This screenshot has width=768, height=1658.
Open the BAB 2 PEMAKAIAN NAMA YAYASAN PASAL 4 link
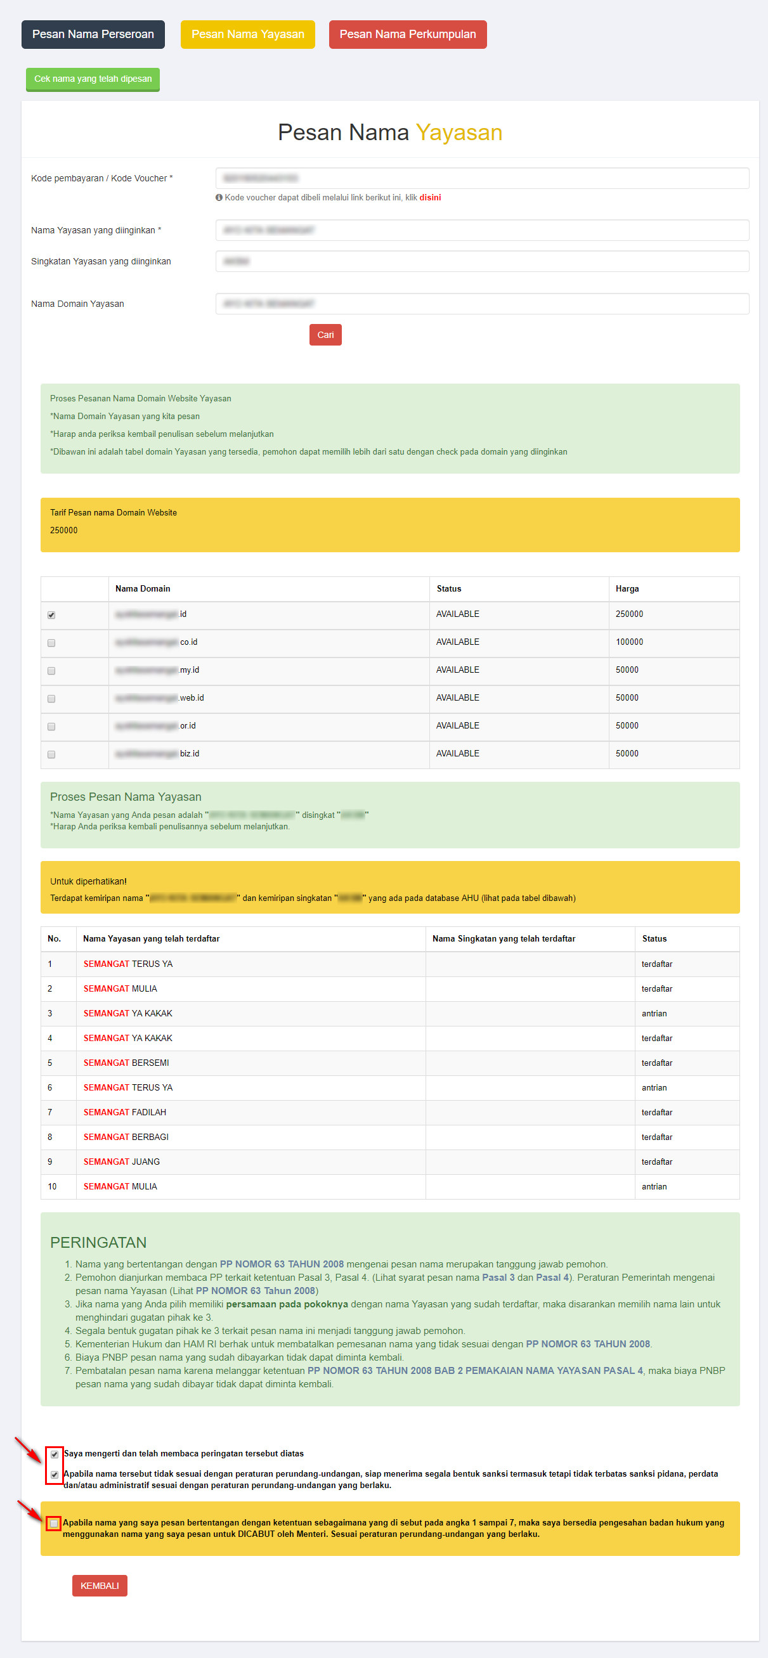[475, 1370]
